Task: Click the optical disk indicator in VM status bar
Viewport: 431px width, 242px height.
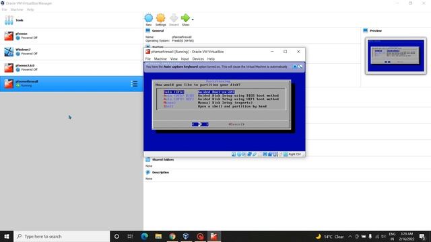Action: coord(239,154)
